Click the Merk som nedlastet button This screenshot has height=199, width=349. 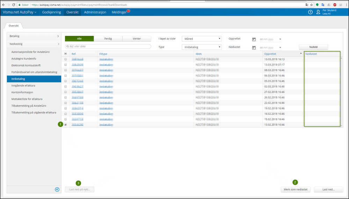click(x=296, y=190)
